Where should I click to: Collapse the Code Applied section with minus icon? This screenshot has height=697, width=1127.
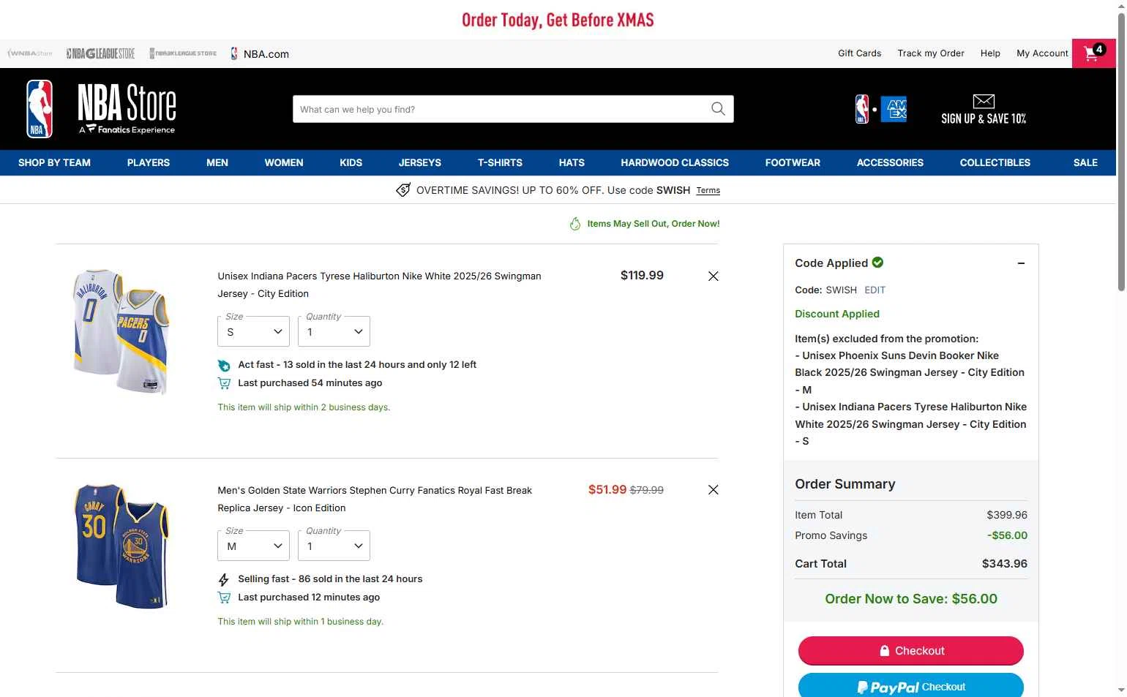pos(1021,263)
